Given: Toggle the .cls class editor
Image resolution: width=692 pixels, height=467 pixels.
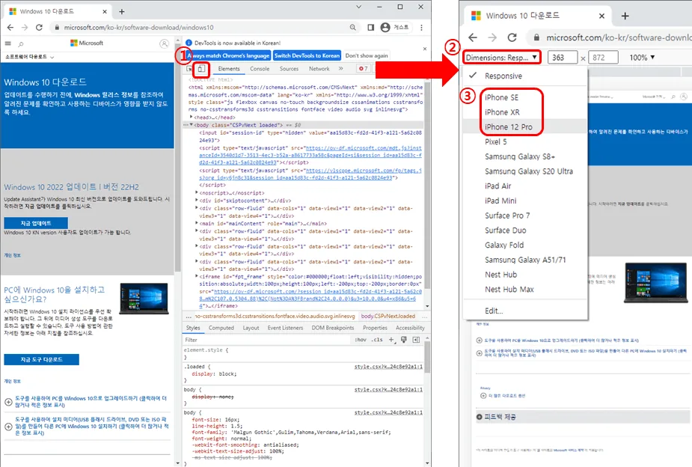Looking at the screenshot, I should [x=377, y=340].
